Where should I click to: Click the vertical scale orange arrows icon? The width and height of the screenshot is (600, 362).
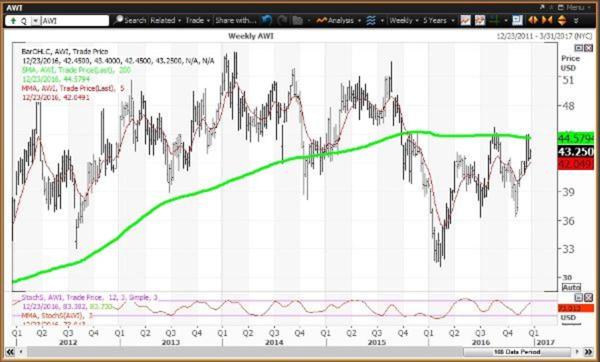[561, 20]
